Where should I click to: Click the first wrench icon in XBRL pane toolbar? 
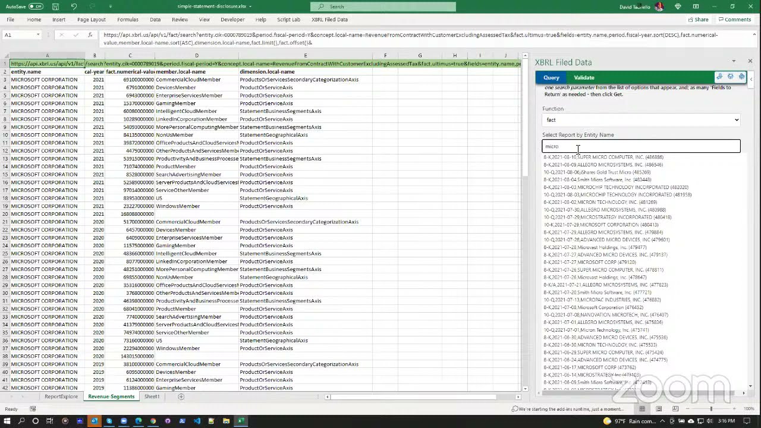point(719,77)
